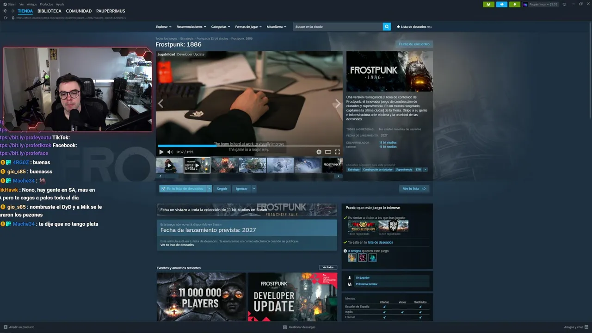Image resolution: width=592 pixels, height=333 pixels.
Task: Click Añadir un producto
Action: click(19, 327)
